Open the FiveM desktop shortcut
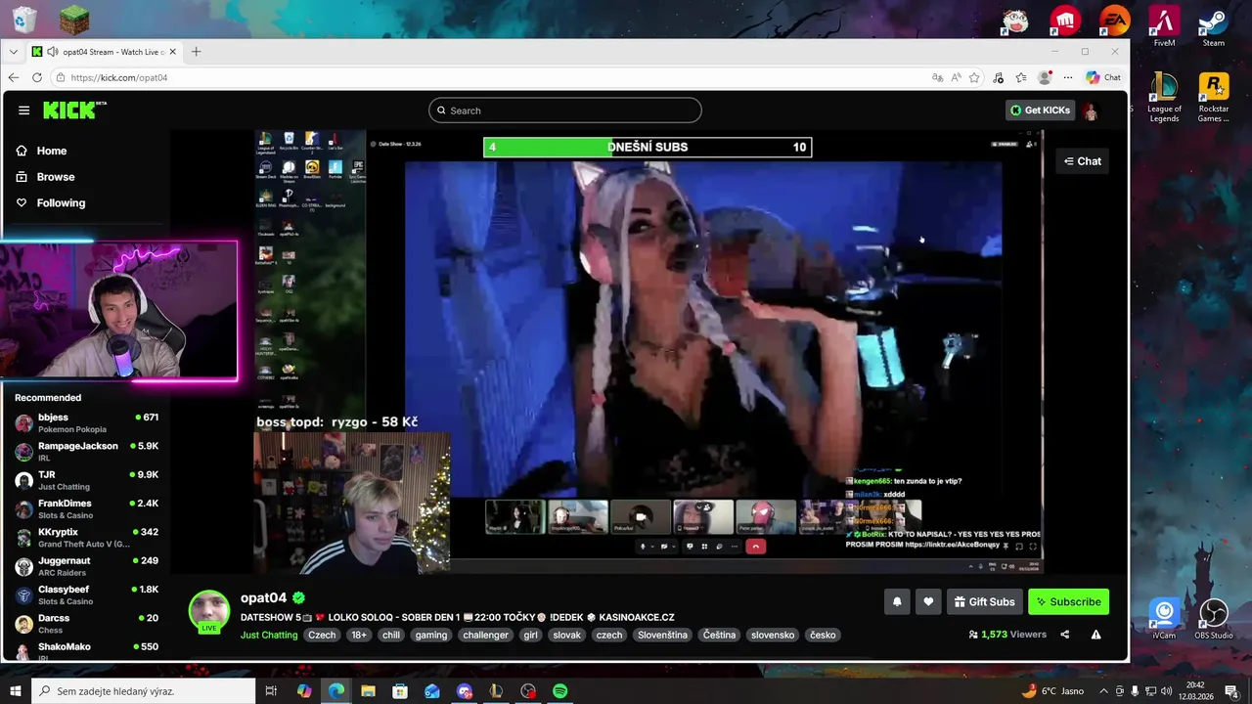 click(1164, 26)
